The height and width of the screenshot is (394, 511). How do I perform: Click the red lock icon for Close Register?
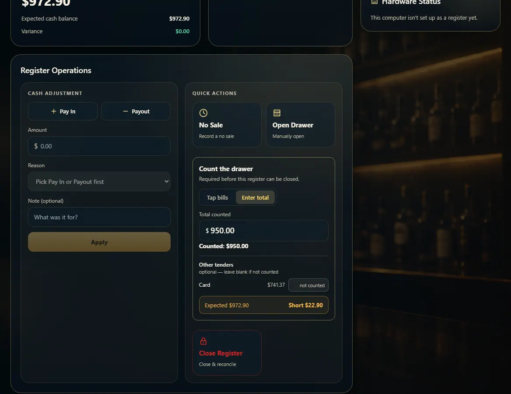pyautogui.click(x=203, y=341)
